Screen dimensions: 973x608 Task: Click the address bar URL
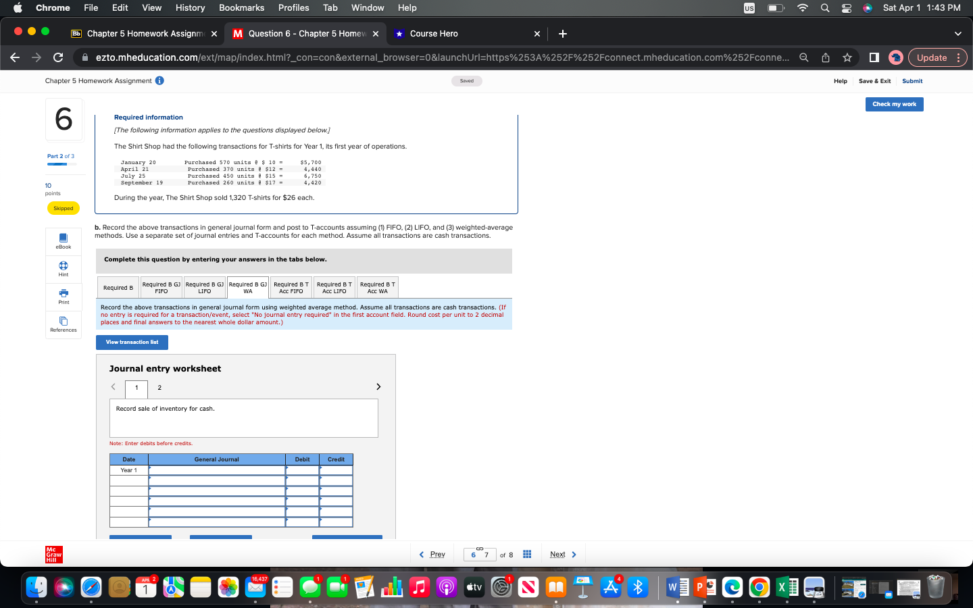pos(442,57)
